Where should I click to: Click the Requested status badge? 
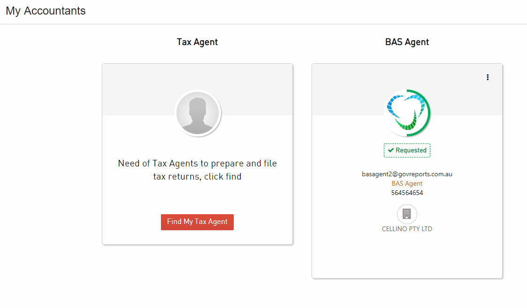[x=407, y=150]
